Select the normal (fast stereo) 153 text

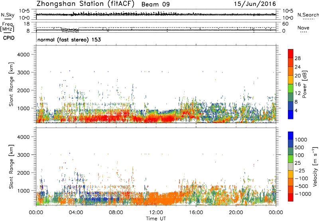(x=69, y=39)
